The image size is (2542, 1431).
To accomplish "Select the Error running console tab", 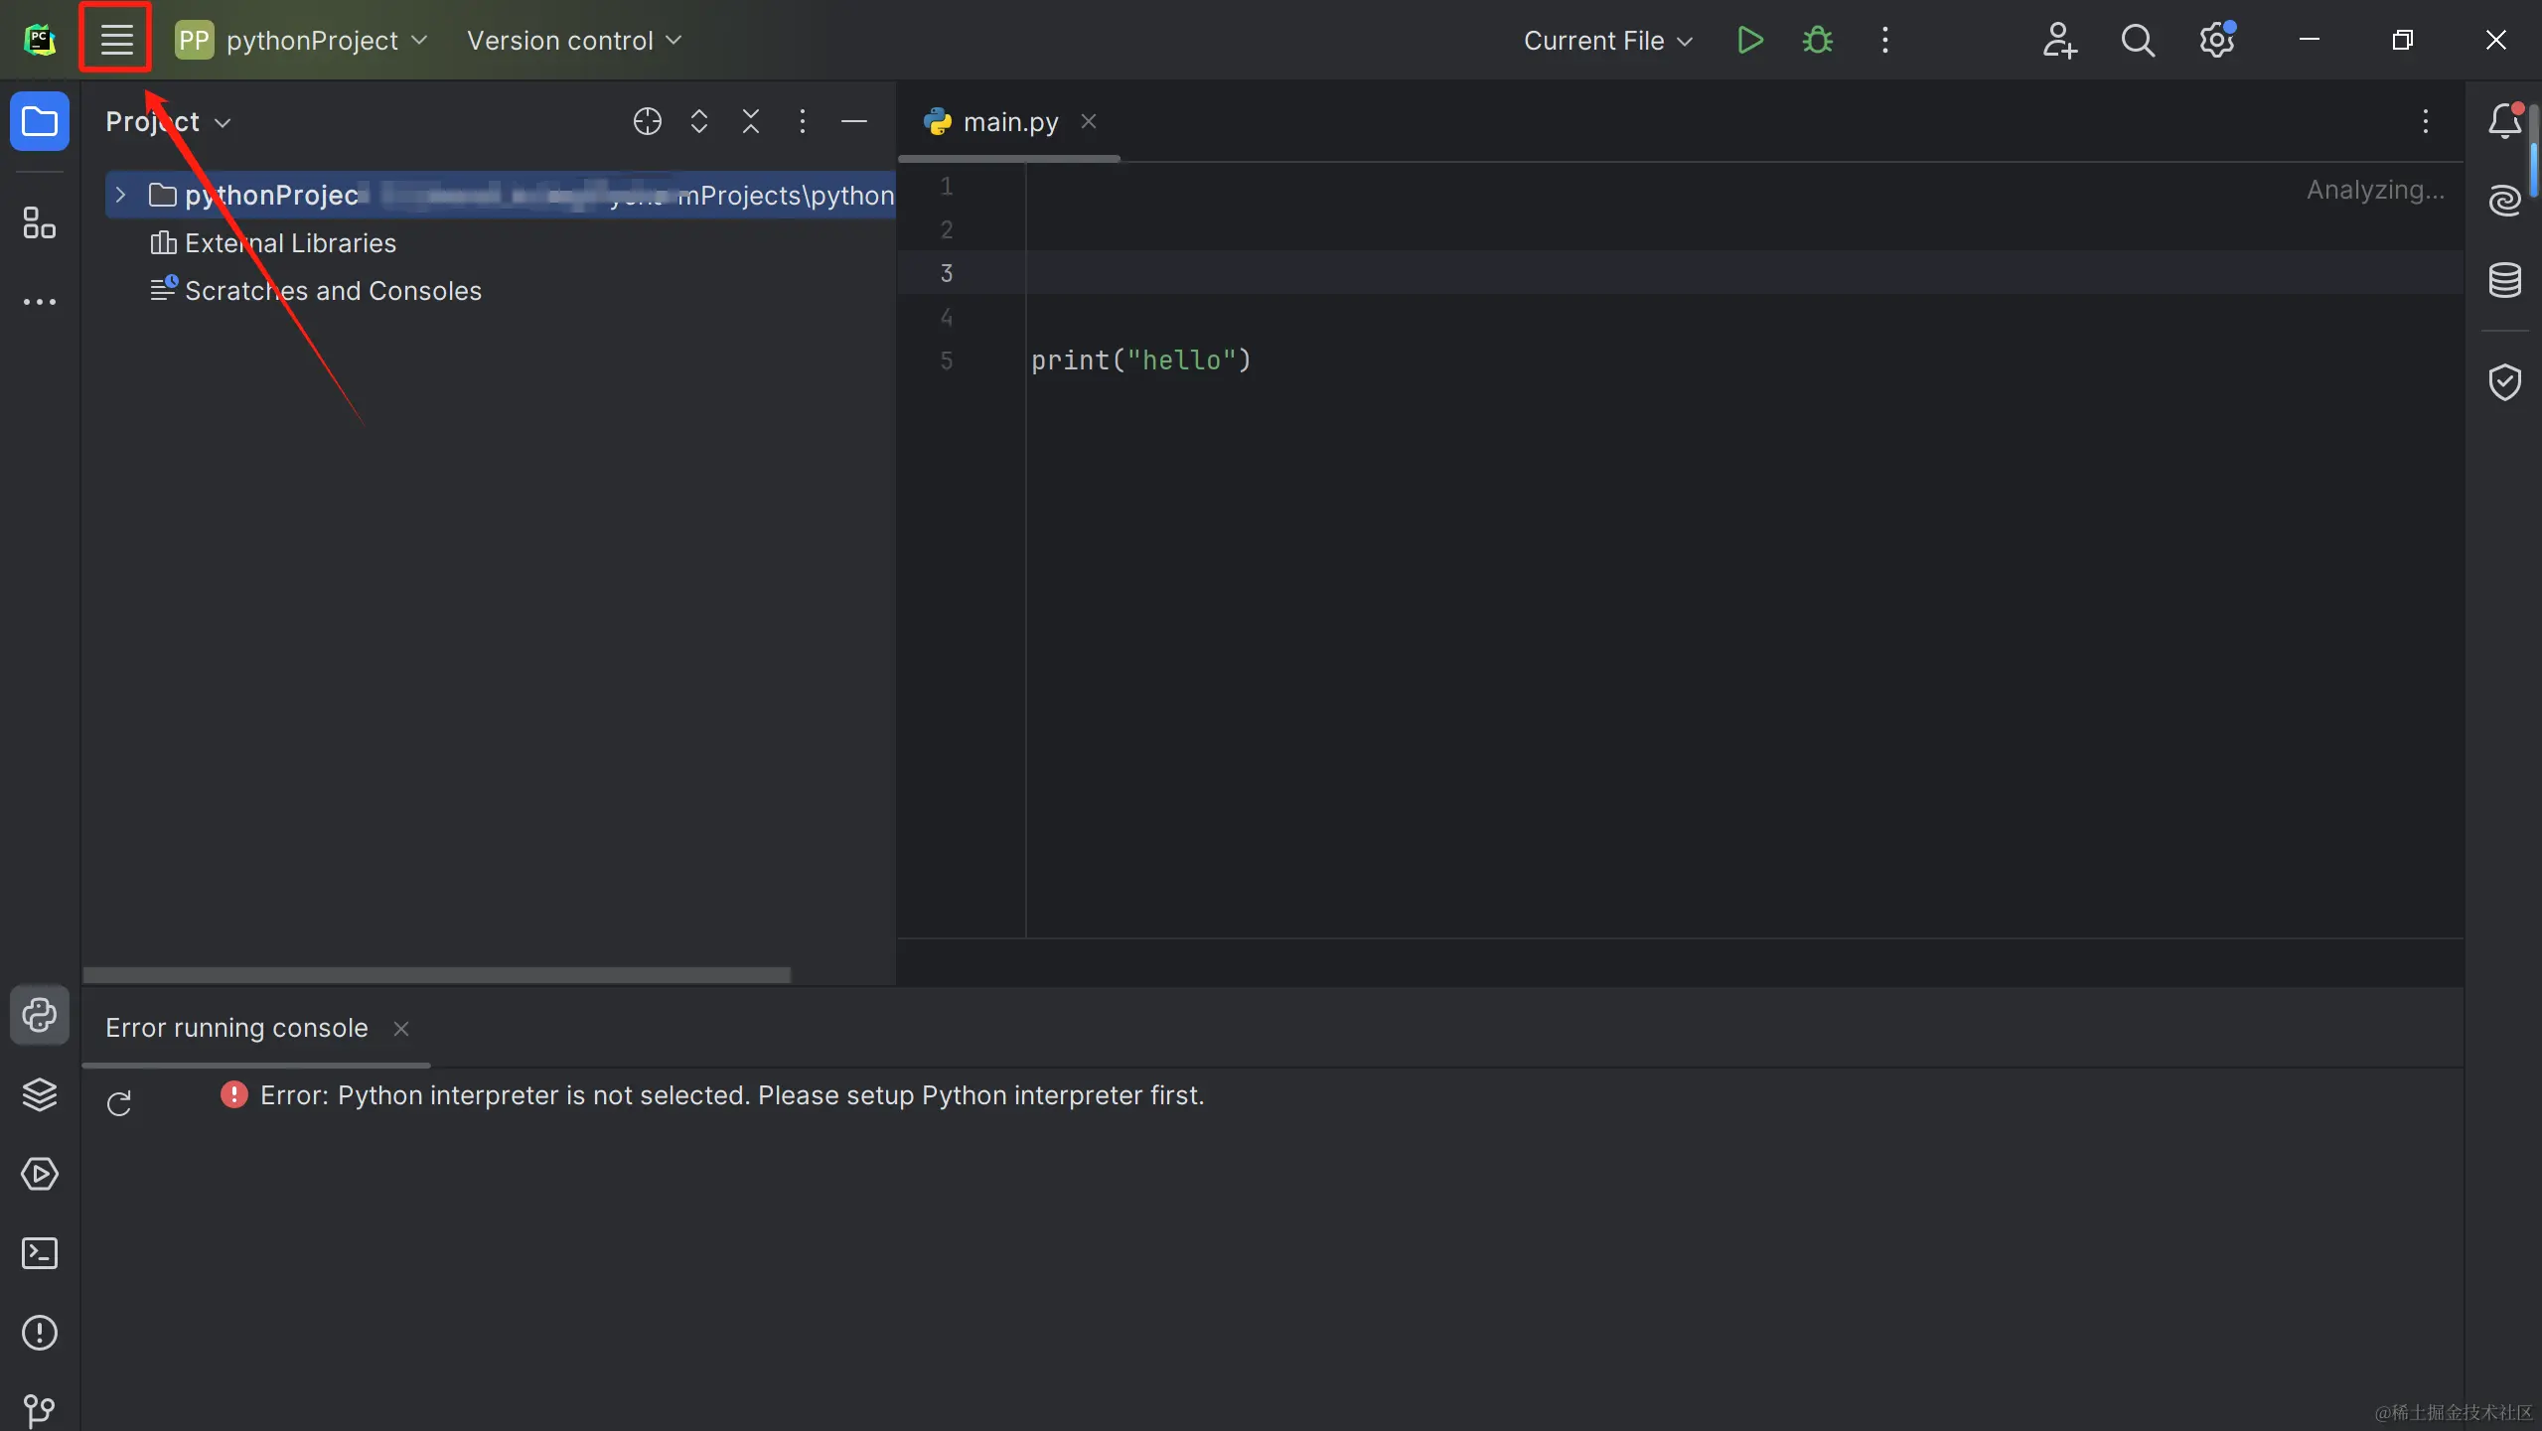I will click(x=236, y=1028).
